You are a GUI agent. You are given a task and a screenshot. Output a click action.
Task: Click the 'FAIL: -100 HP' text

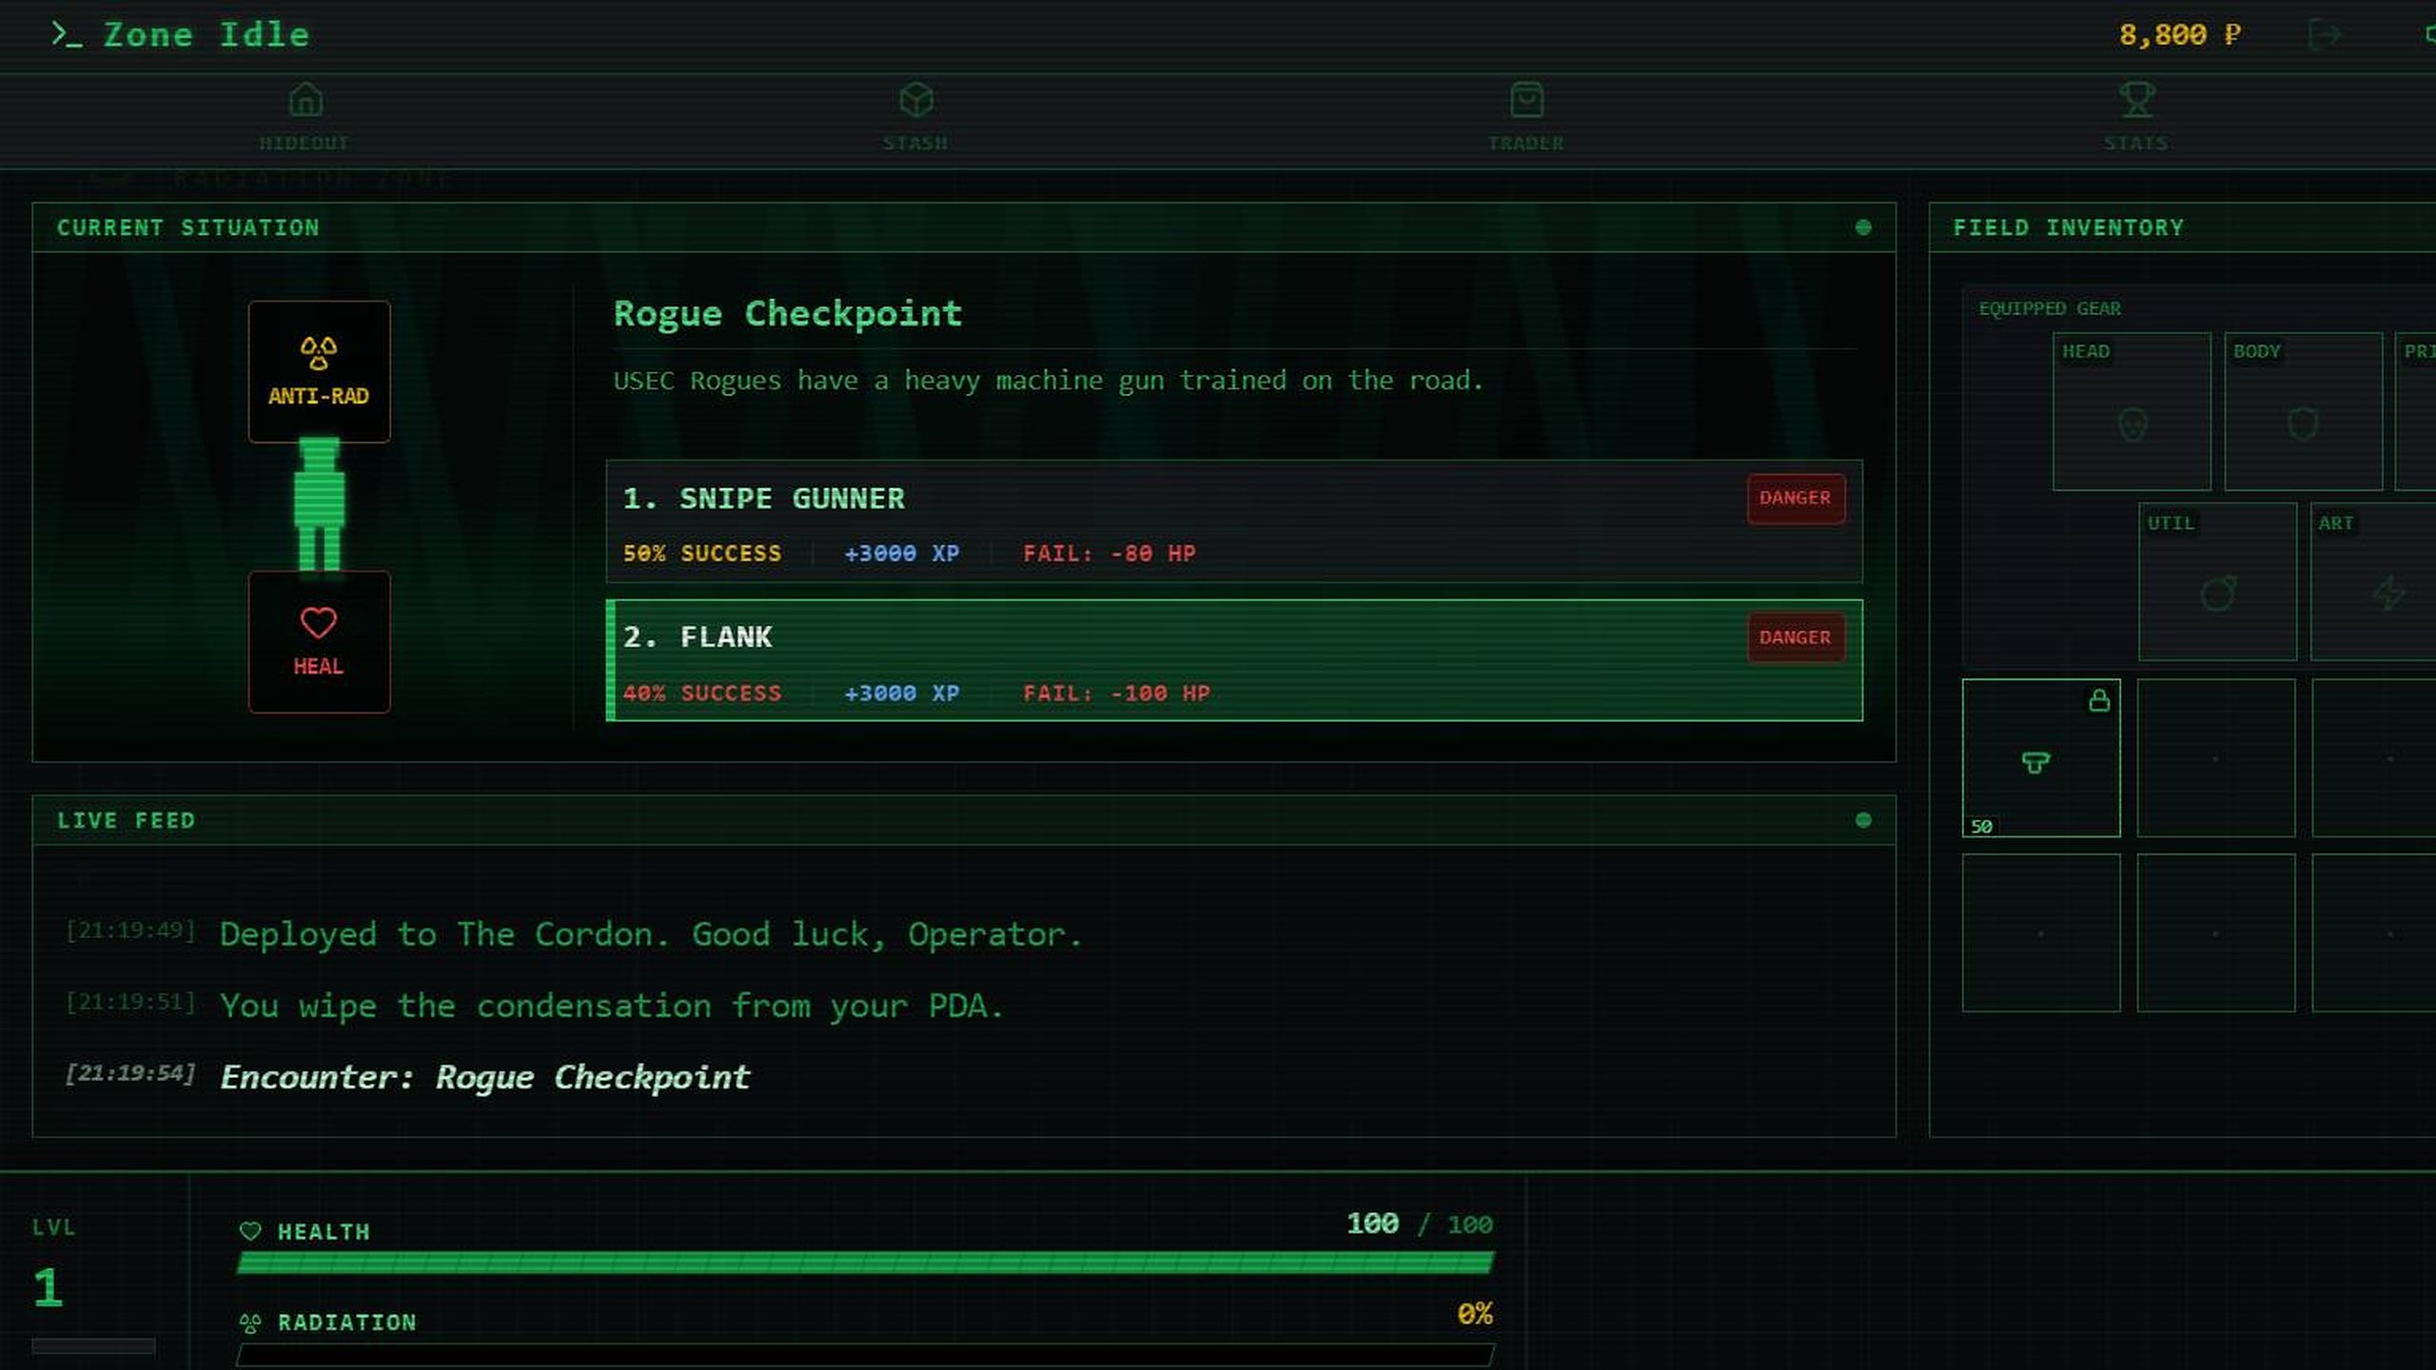click(1117, 694)
